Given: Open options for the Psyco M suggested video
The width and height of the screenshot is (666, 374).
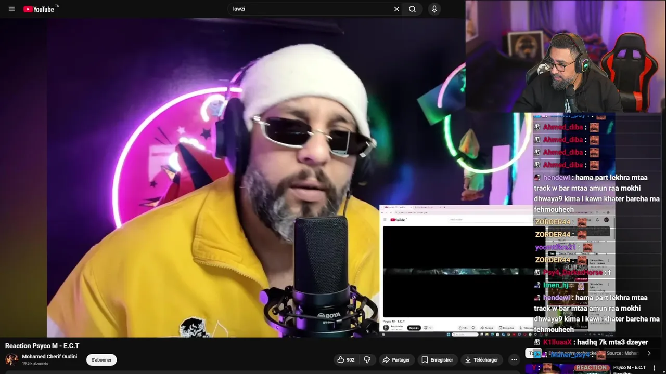Looking at the screenshot, I should (654, 368).
